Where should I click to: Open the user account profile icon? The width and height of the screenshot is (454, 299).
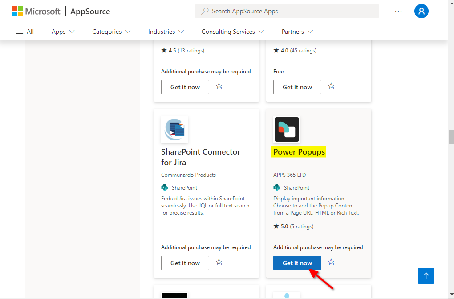coord(421,11)
